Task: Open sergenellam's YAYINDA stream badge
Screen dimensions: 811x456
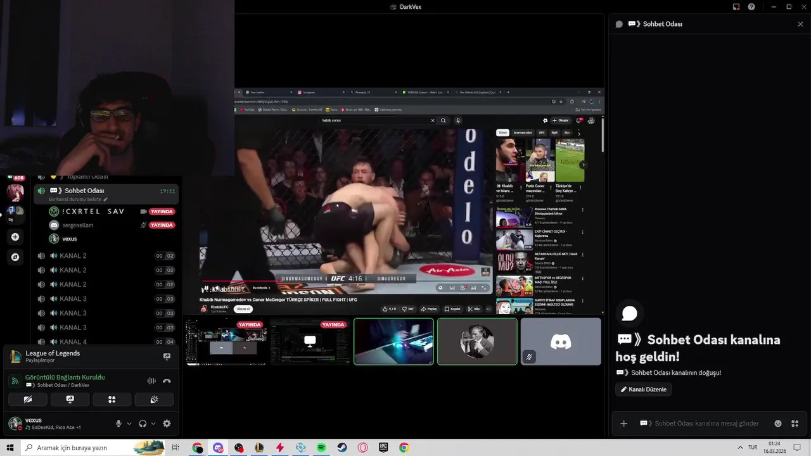Action: [x=162, y=225]
